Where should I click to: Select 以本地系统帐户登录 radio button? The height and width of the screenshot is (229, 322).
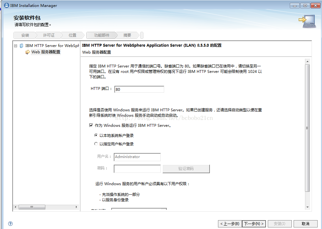96,135
